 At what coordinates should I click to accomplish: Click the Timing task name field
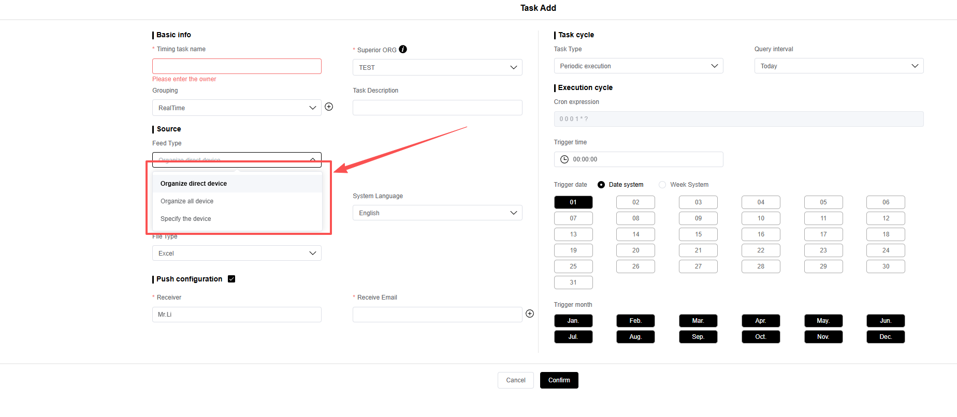[x=237, y=66]
